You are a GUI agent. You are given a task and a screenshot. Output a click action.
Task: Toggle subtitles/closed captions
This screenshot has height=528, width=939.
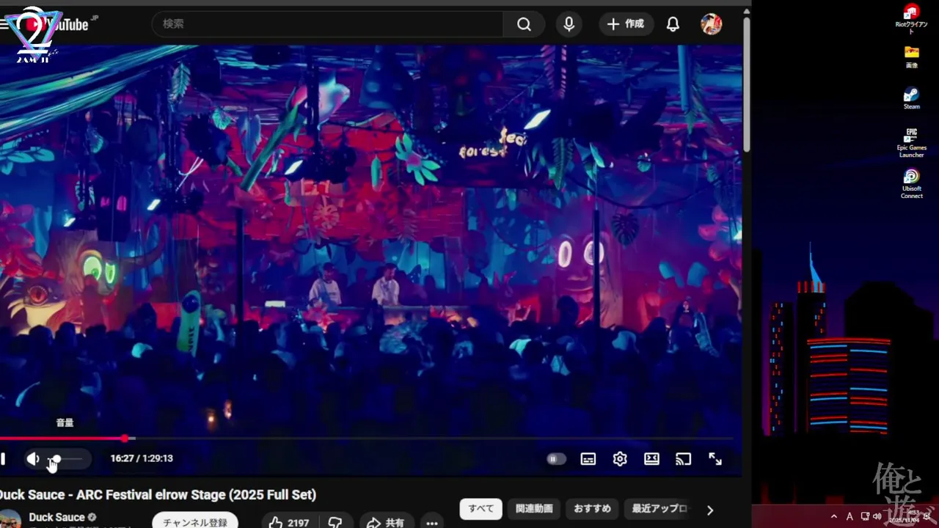pyautogui.click(x=588, y=459)
